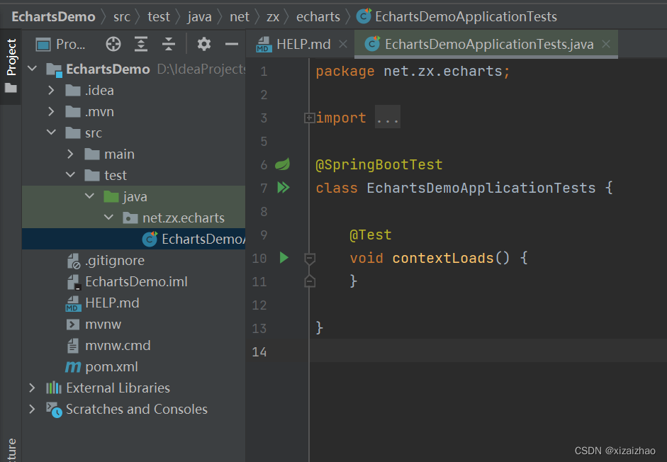Click the Locate/Select Opened File crosshair icon
This screenshot has height=462, width=667.
(x=113, y=44)
